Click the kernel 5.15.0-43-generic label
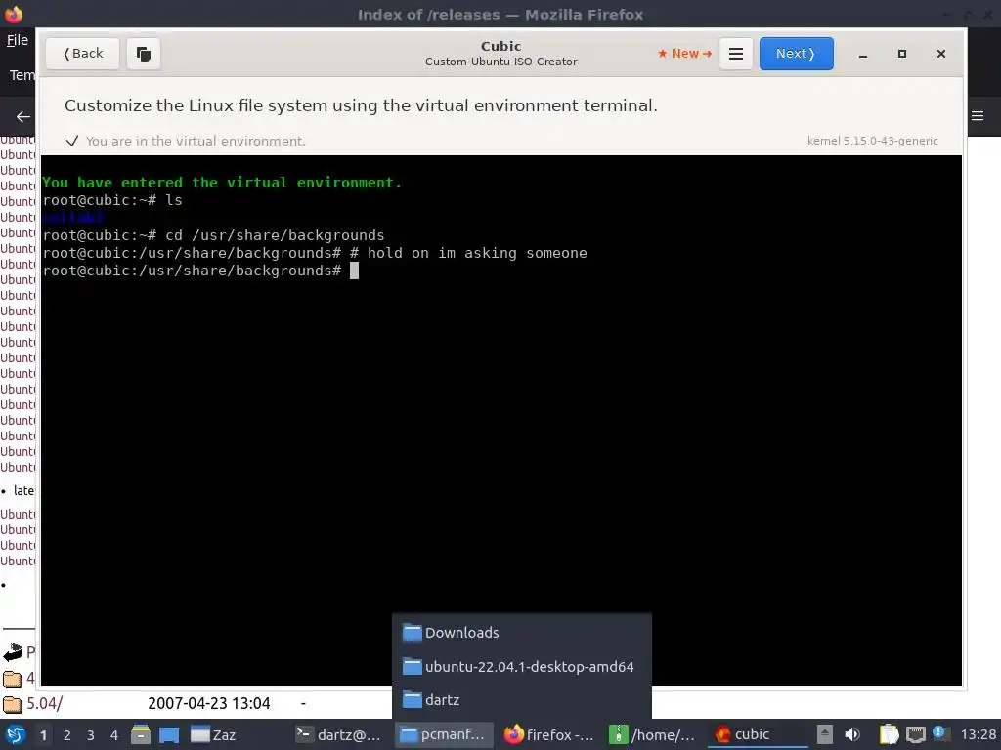This screenshot has width=1001, height=750. (x=872, y=141)
